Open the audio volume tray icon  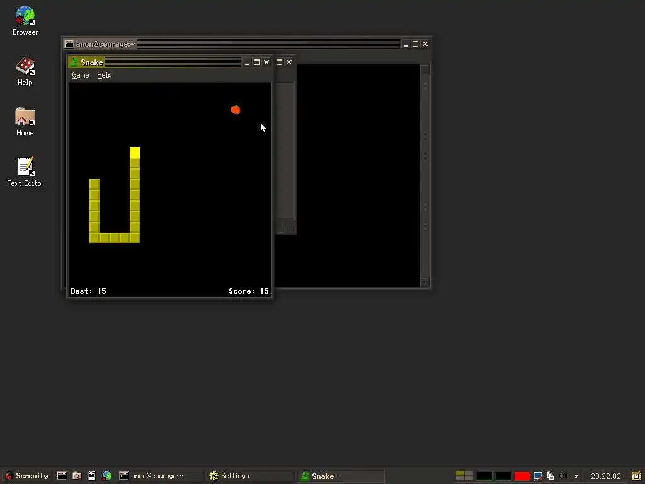[x=563, y=476]
